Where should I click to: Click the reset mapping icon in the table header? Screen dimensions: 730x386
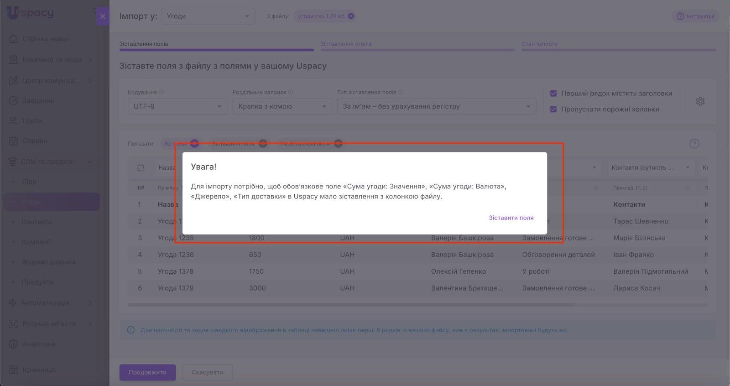(x=141, y=168)
